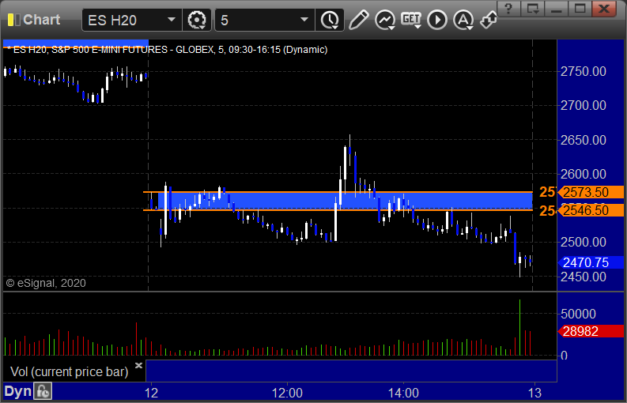Close the chart window

604,9
